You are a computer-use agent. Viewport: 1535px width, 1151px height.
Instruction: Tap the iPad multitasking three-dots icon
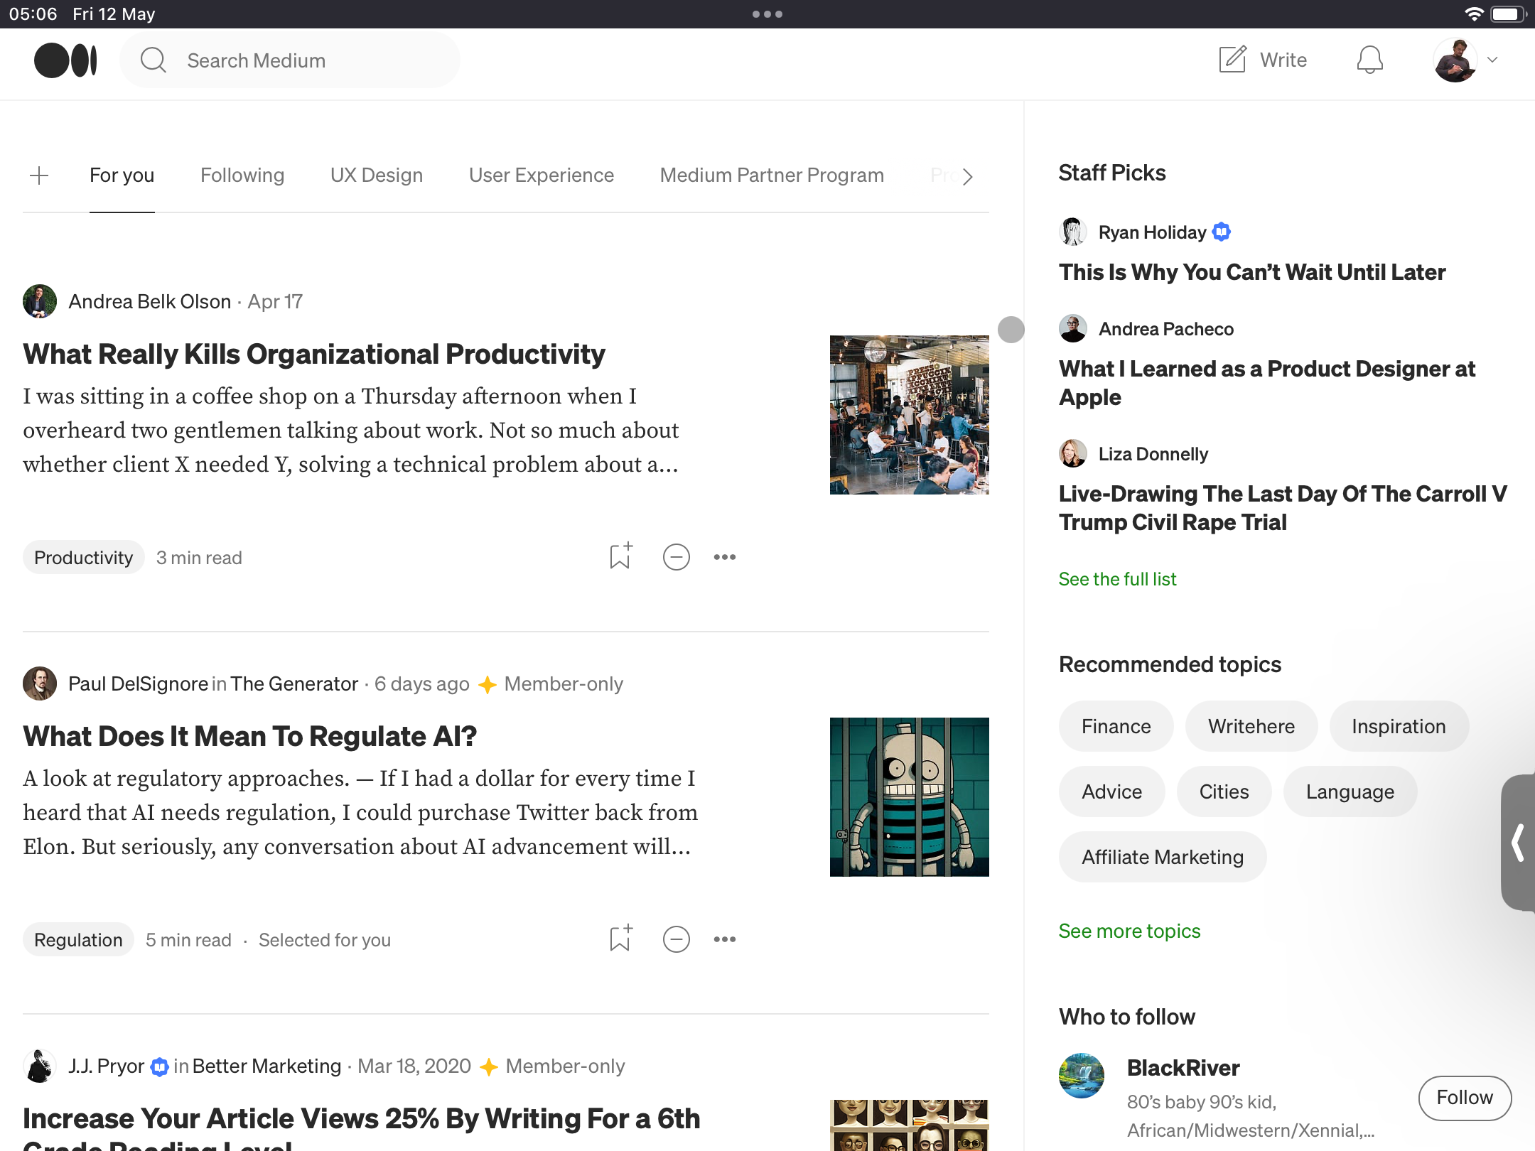tap(767, 14)
